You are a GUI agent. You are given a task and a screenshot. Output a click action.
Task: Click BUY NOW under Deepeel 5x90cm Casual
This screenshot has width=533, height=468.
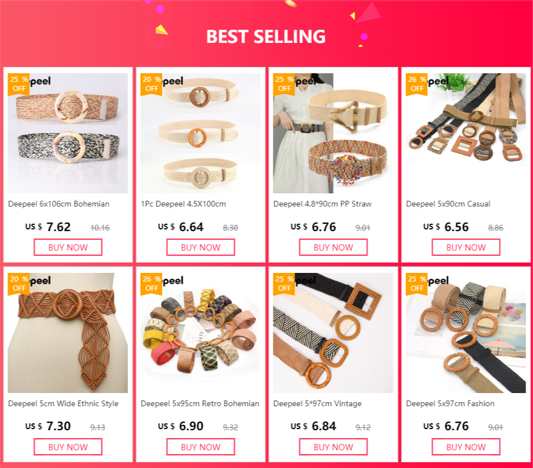(x=466, y=247)
